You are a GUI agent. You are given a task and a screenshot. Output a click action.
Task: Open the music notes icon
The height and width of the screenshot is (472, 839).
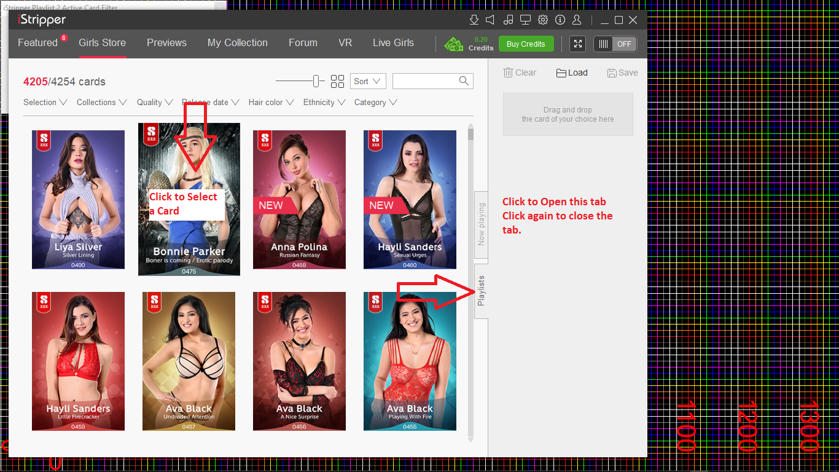pyautogui.click(x=508, y=20)
